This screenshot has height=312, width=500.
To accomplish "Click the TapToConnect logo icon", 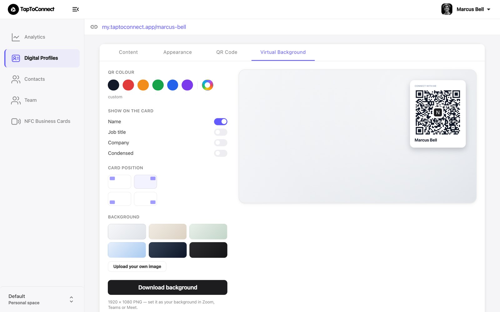I will click(x=13, y=9).
